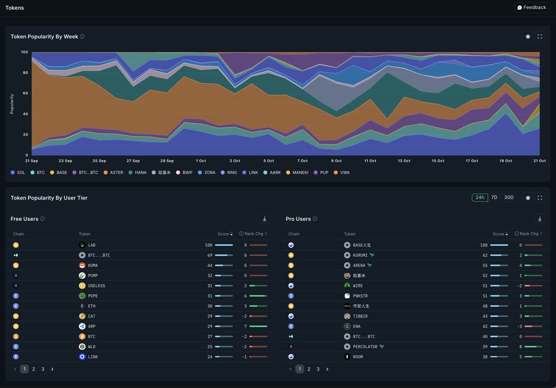Select the 30D time range tab
The height and width of the screenshot is (388, 556).
click(509, 198)
